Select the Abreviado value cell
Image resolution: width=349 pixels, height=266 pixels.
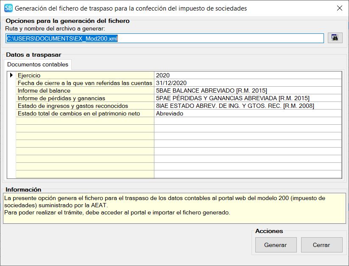point(248,113)
